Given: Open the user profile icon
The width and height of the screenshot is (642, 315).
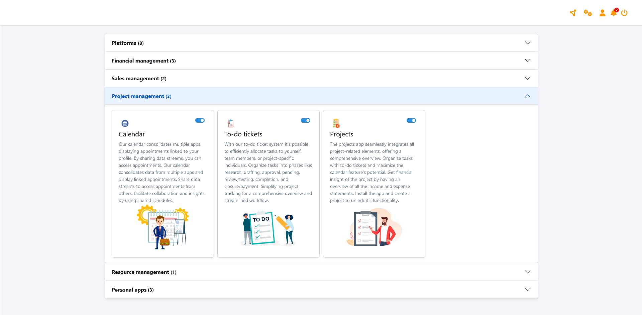Looking at the screenshot, I should (x=602, y=13).
